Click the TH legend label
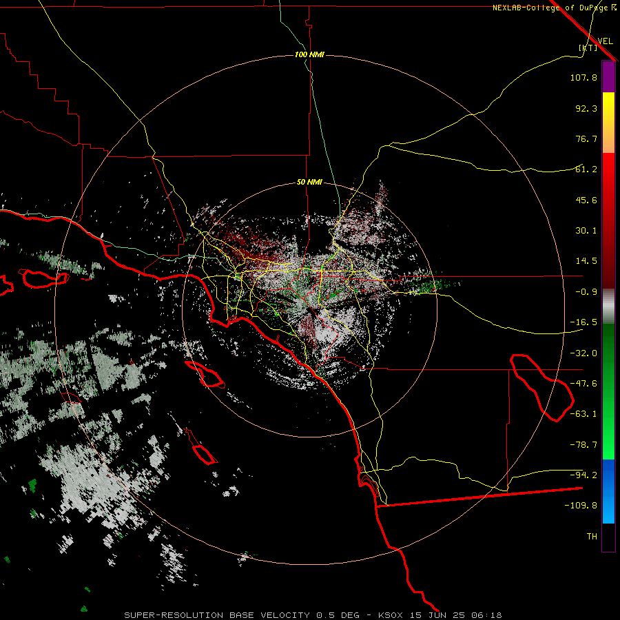The height and width of the screenshot is (620, 620). [x=592, y=537]
